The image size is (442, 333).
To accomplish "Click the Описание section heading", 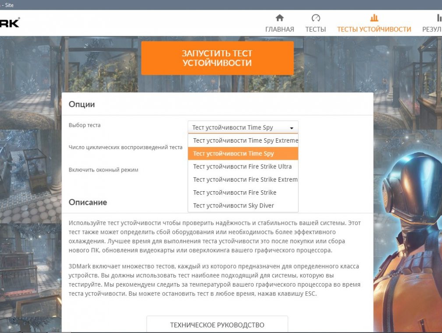I will (88, 202).
